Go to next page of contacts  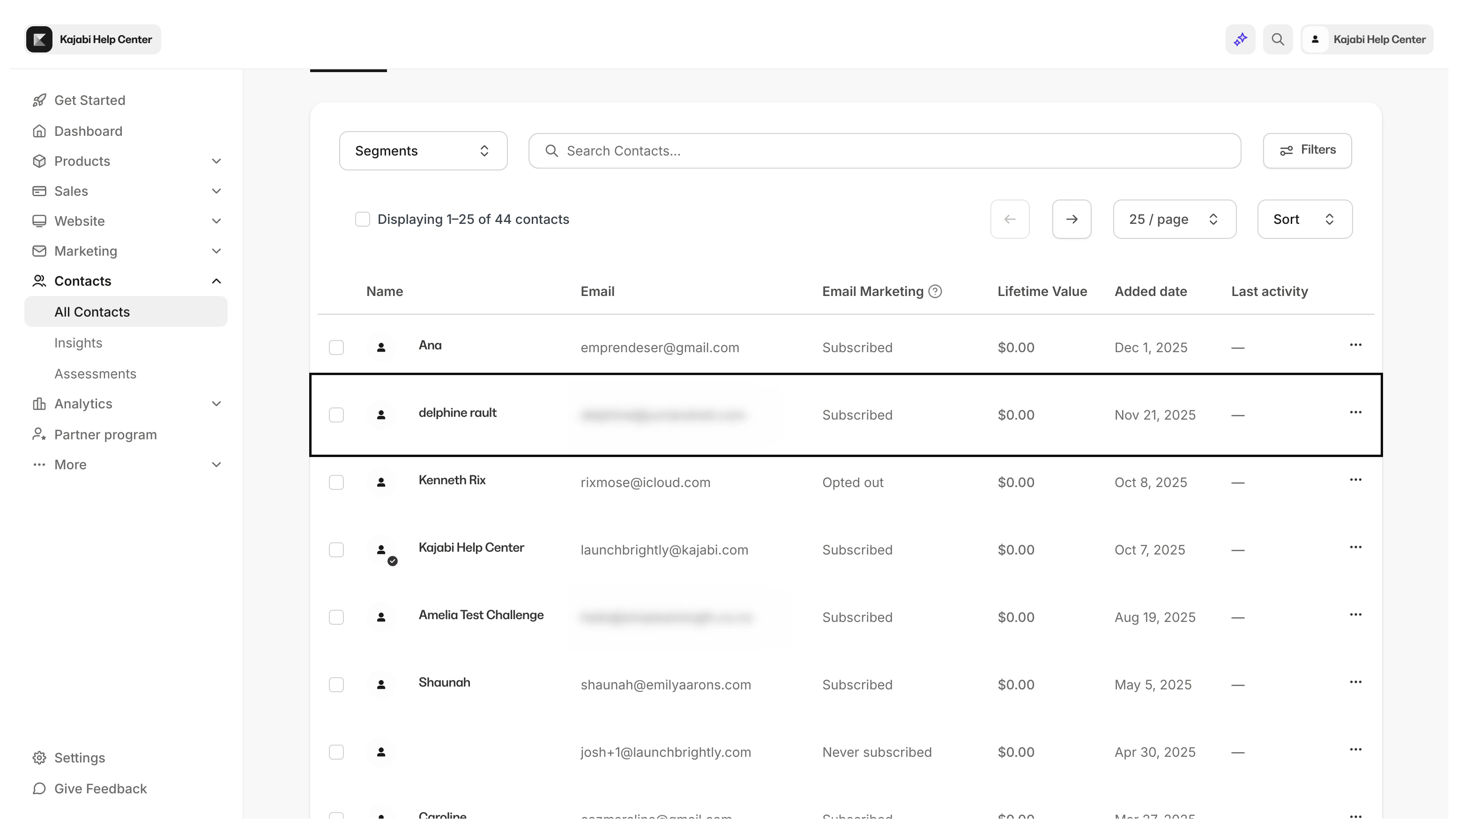point(1071,219)
